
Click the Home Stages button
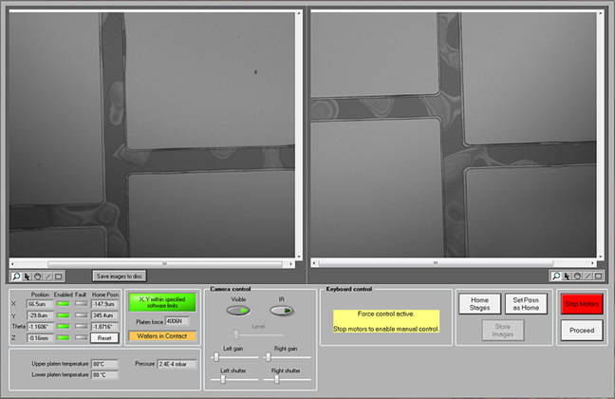479,303
